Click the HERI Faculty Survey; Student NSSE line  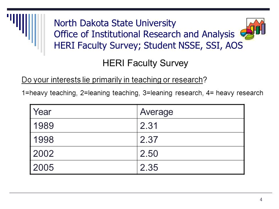(148, 46)
